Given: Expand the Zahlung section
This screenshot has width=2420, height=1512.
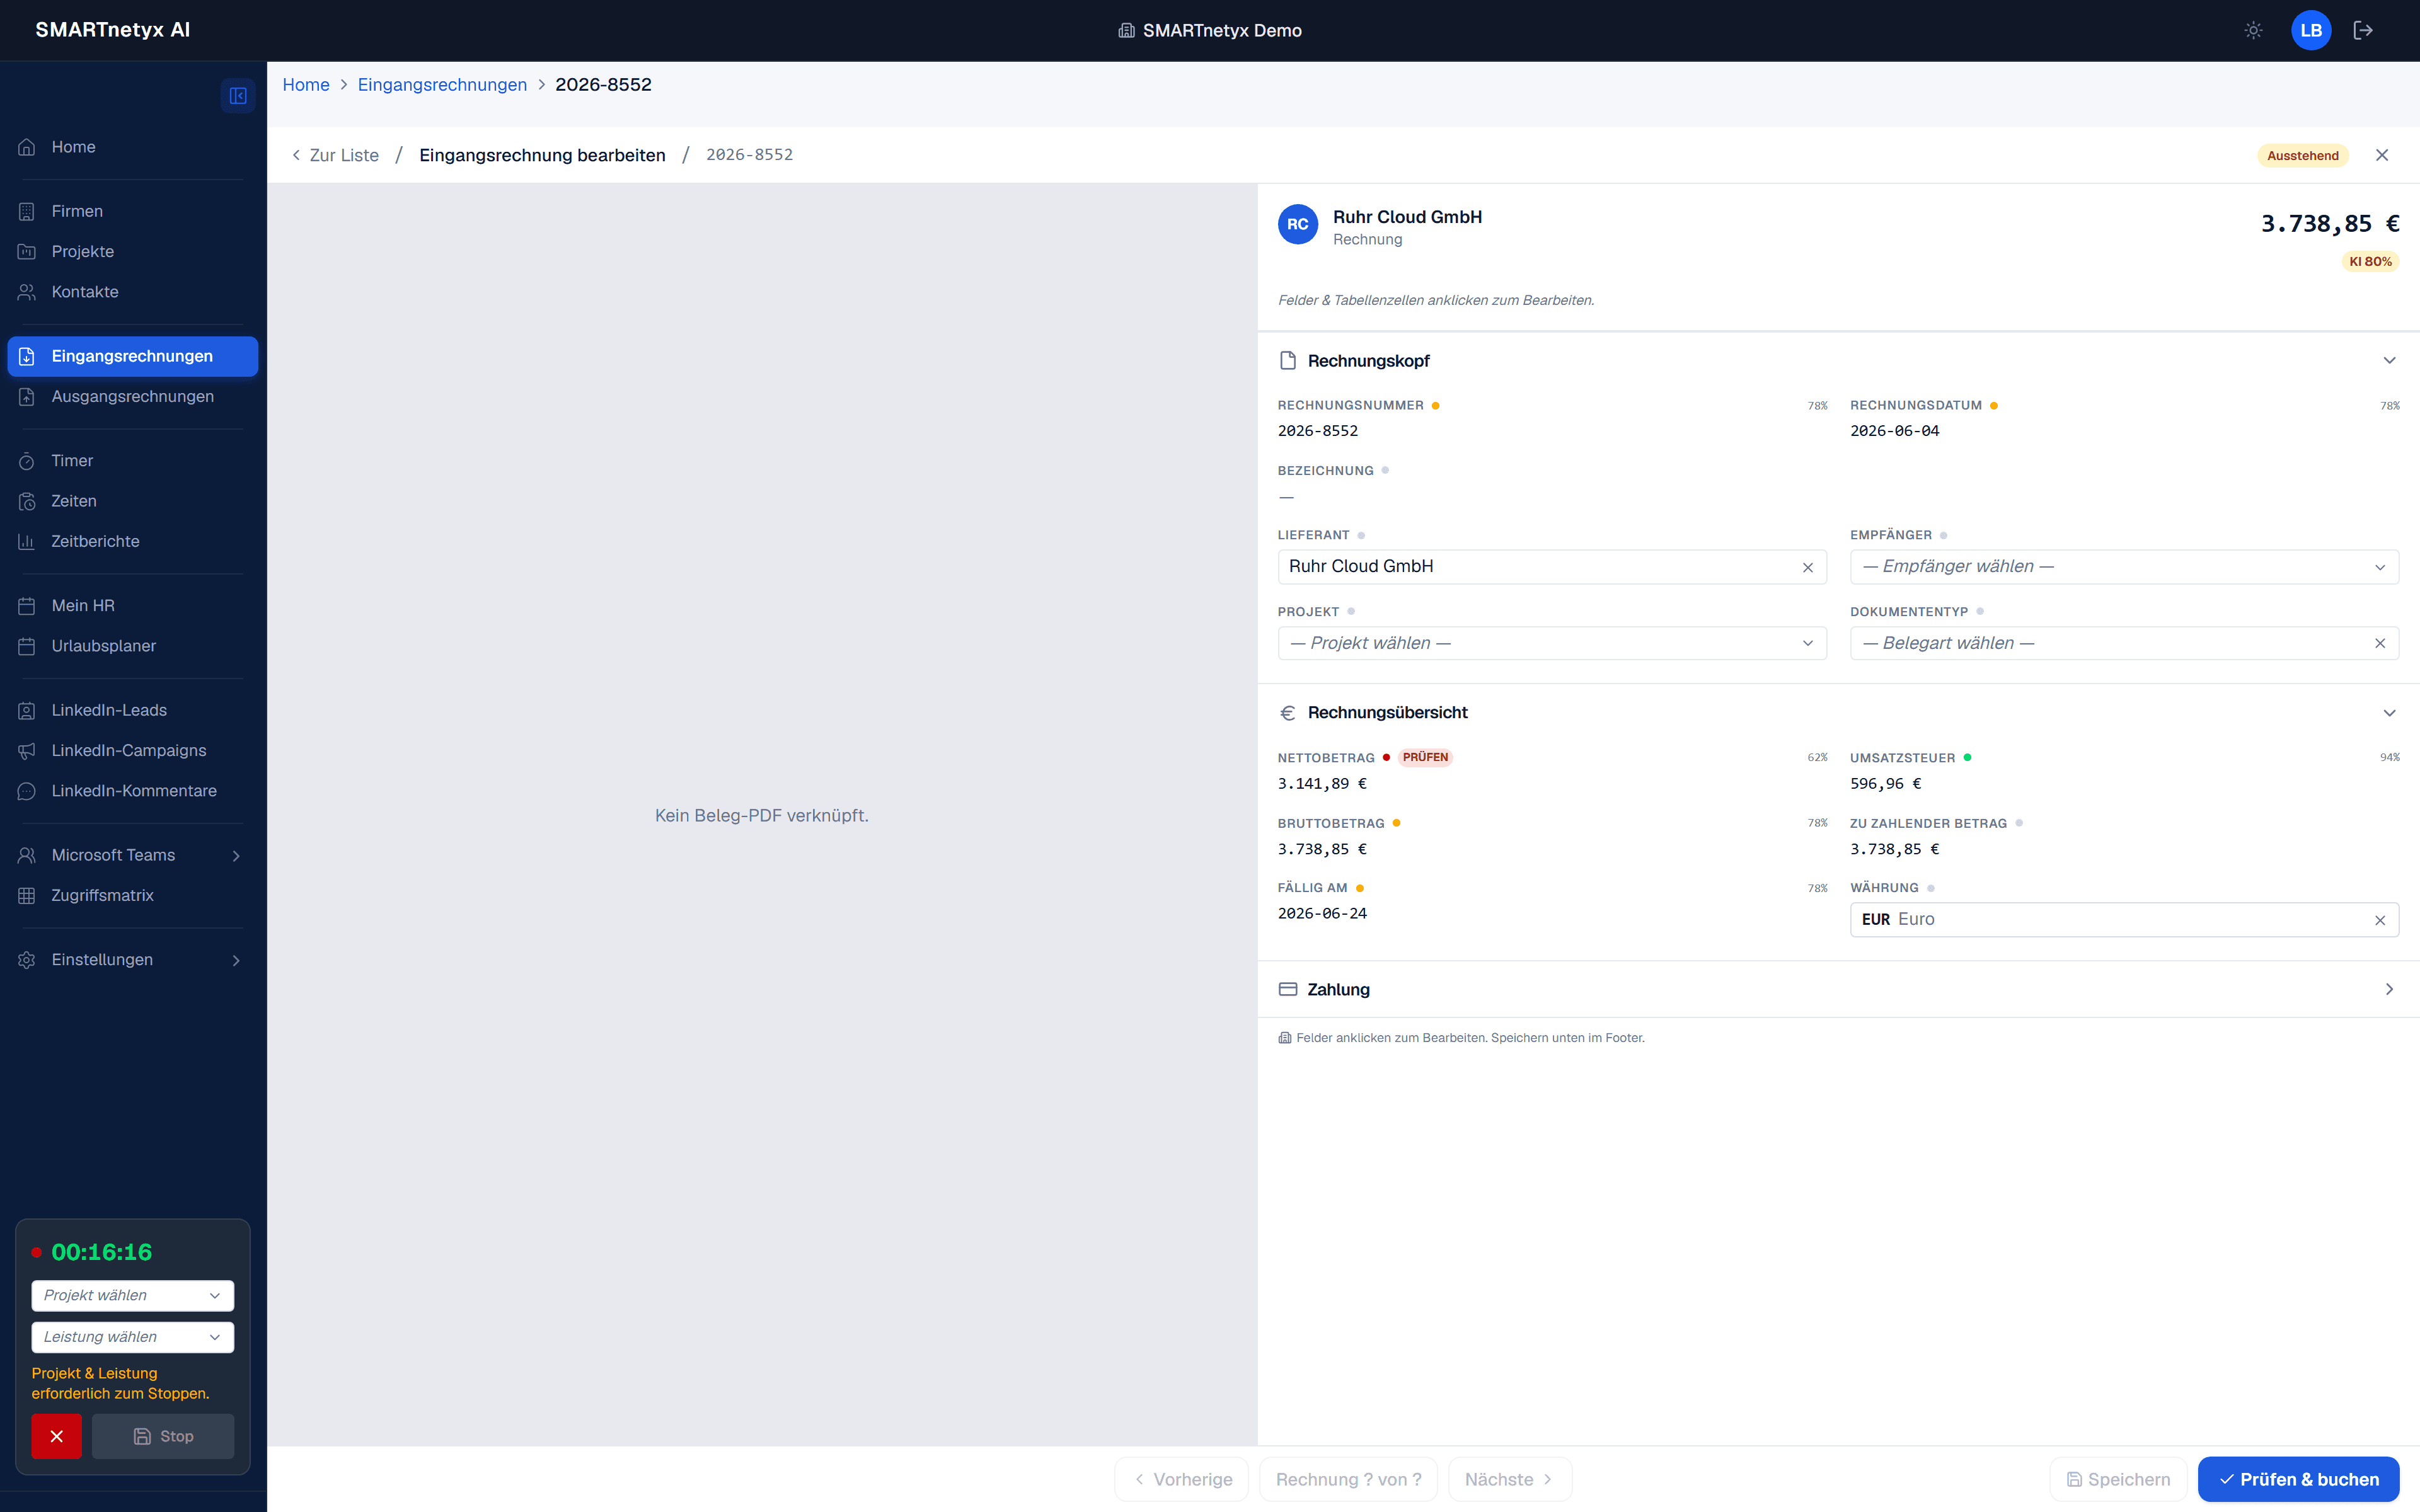Looking at the screenshot, I should click(x=1838, y=989).
